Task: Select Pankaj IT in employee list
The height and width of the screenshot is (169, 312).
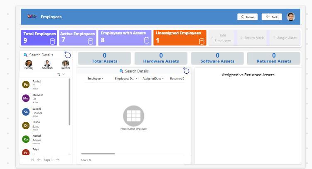Action: point(45,84)
